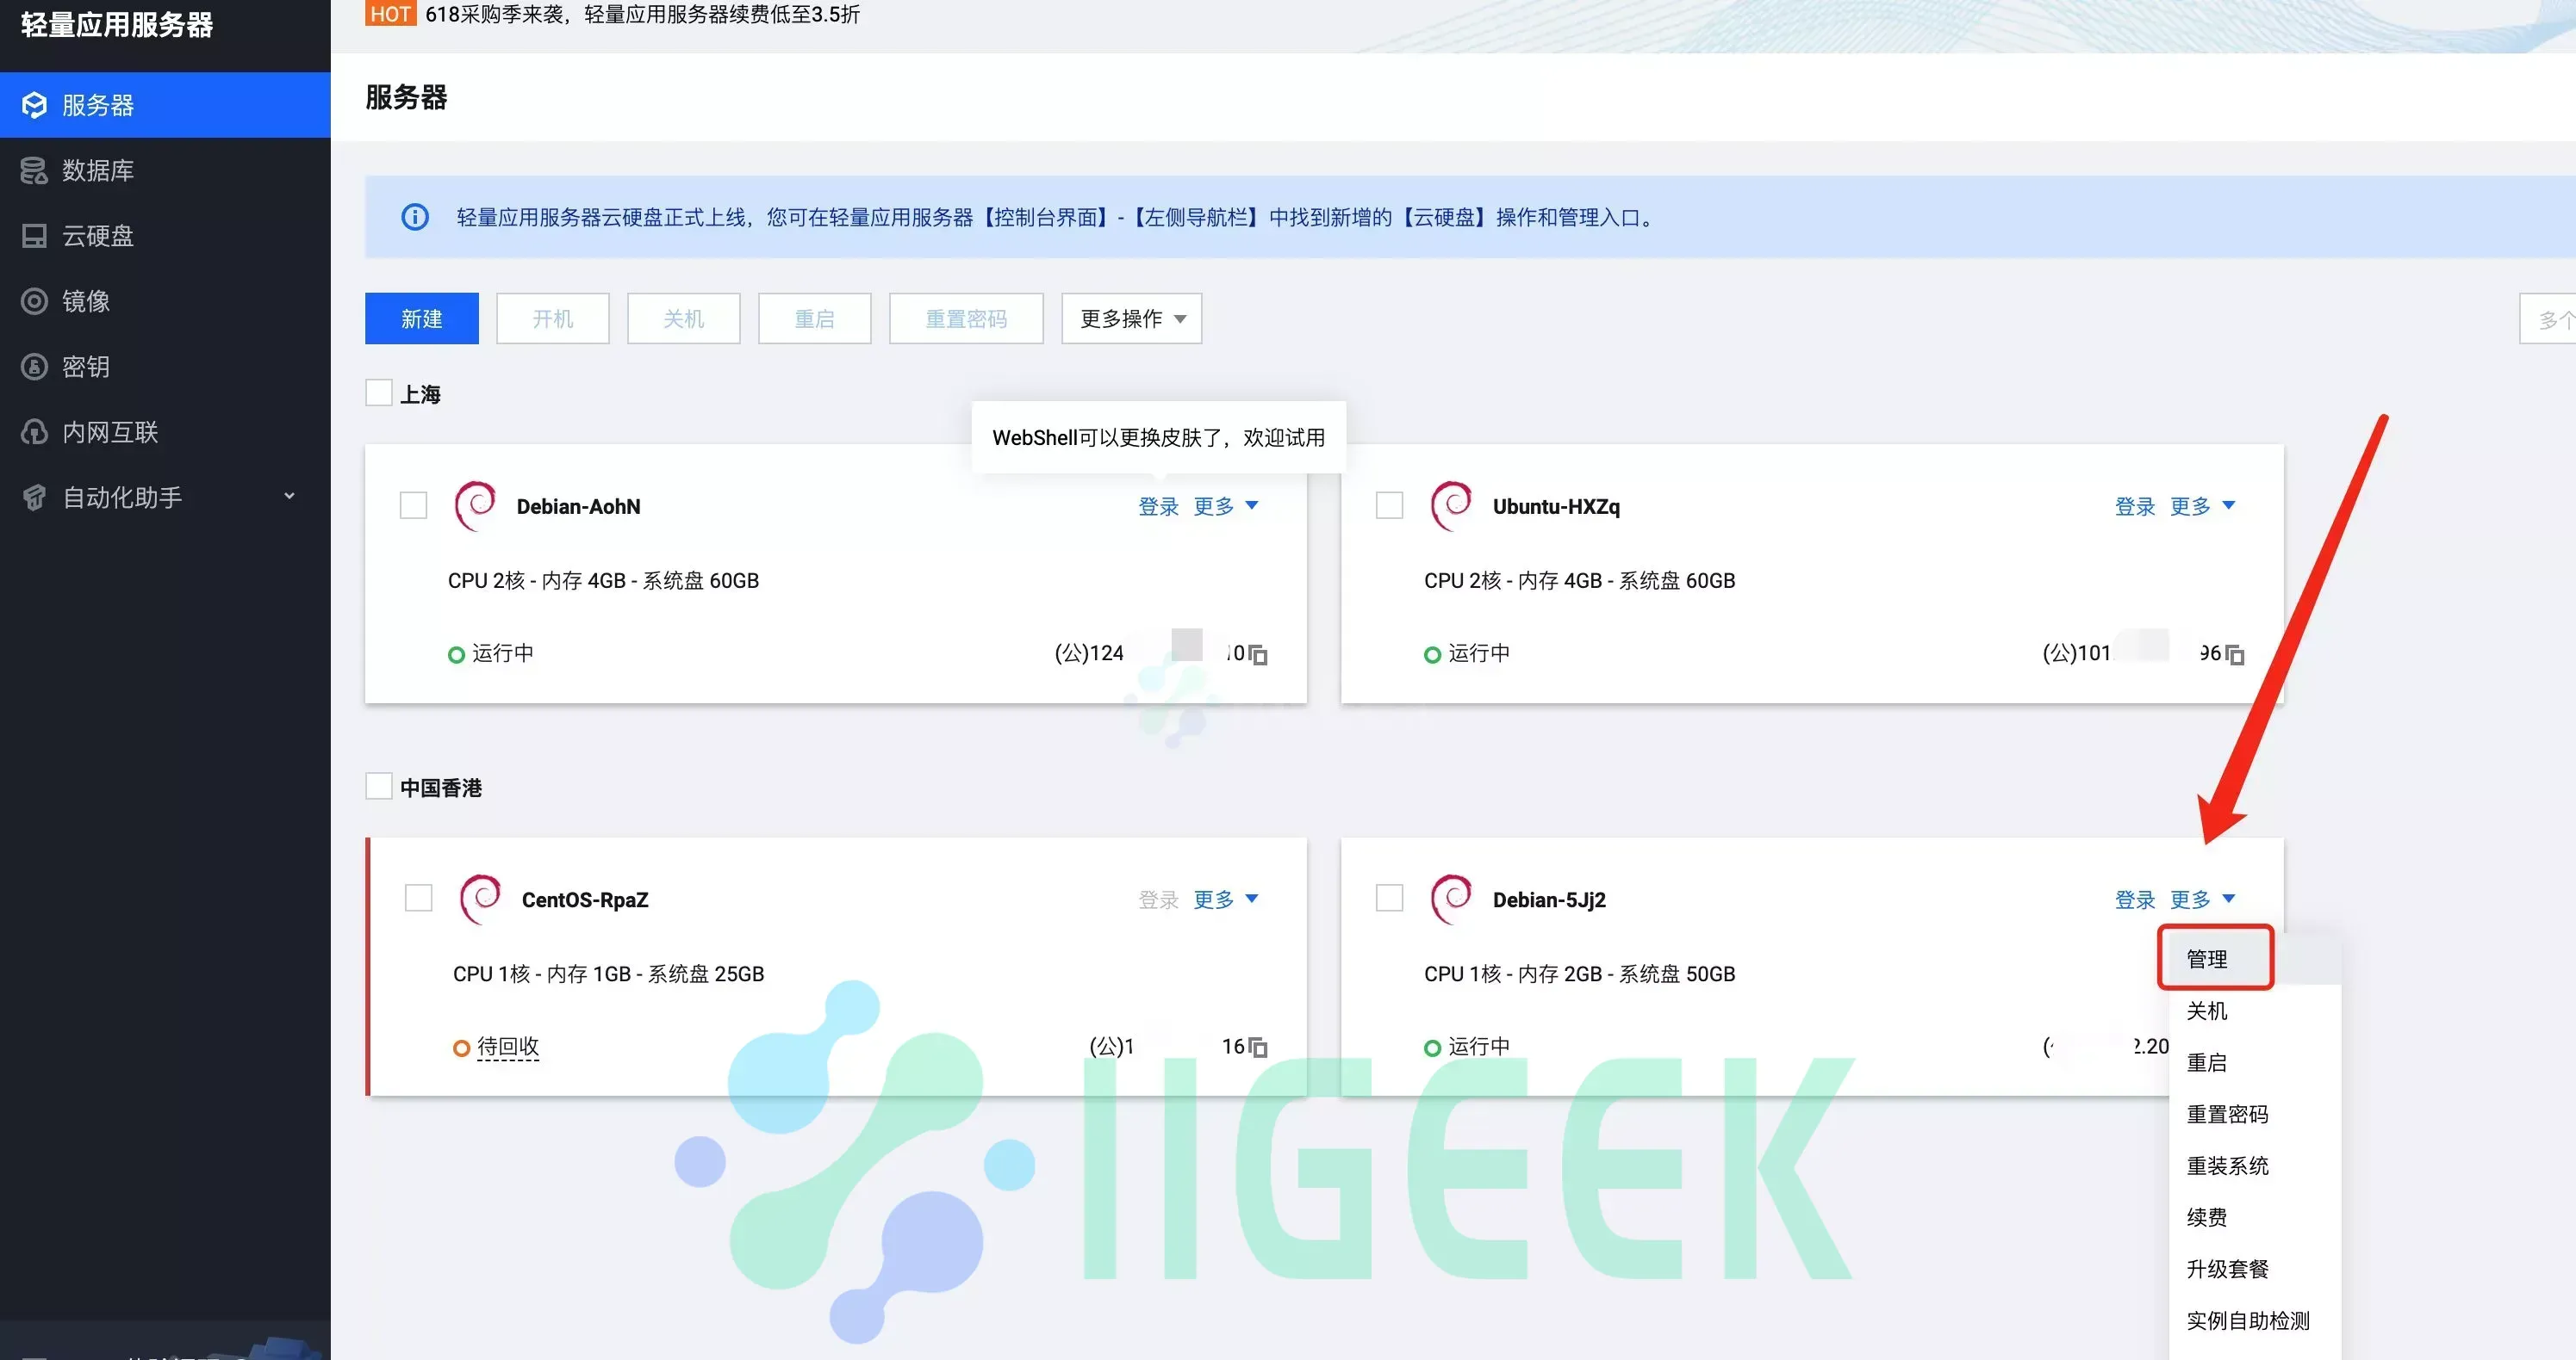Expand the 自动化助手 sidebar submenu arrow
Viewport: 2576px width, 1360px height.
click(x=289, y=497)
